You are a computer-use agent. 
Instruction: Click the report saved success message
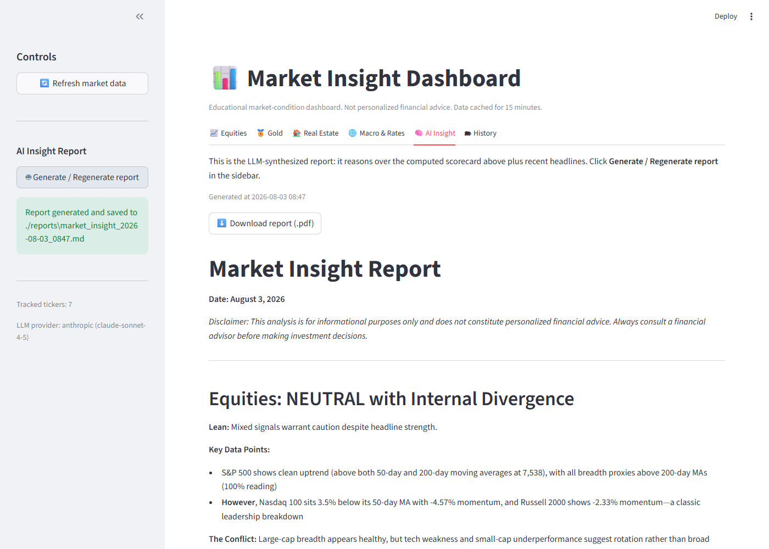click(82, 226)
